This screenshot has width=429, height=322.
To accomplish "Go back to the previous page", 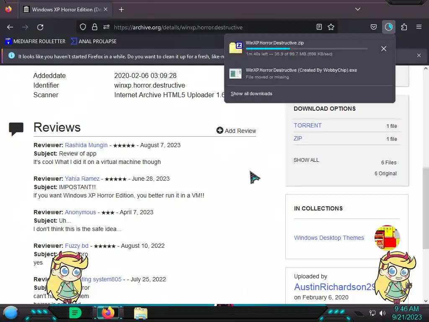I will pyautogui.click(x=10, y=27).
